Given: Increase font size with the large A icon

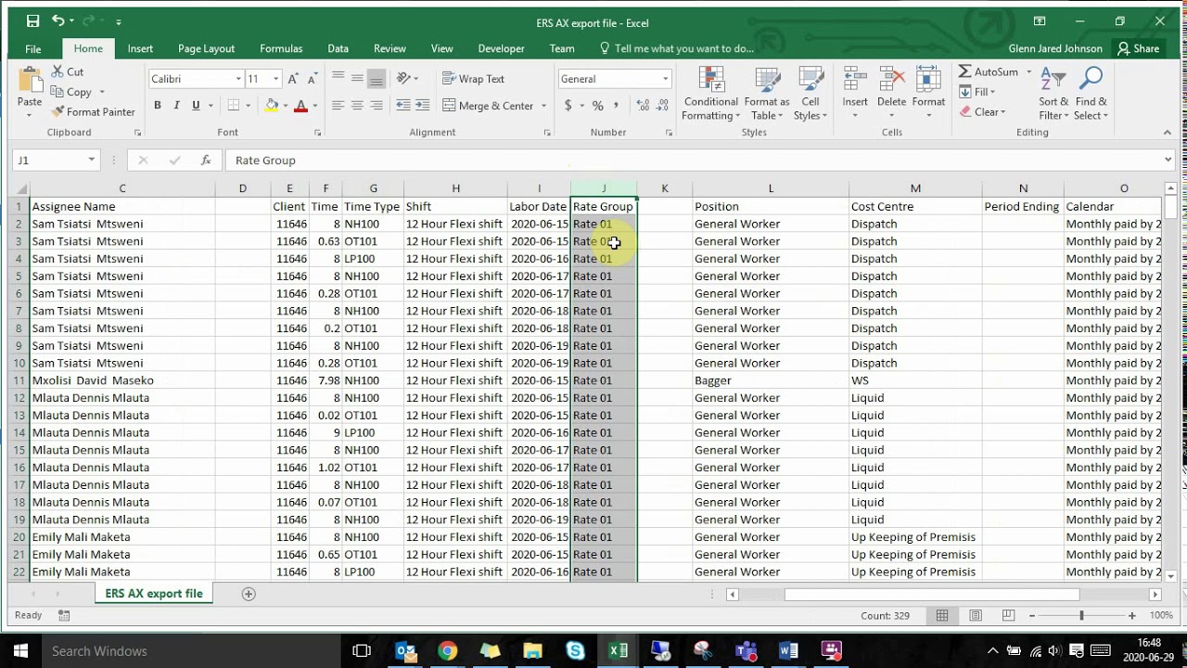Looking at the screenshot, I should click(x=293, y=79).
